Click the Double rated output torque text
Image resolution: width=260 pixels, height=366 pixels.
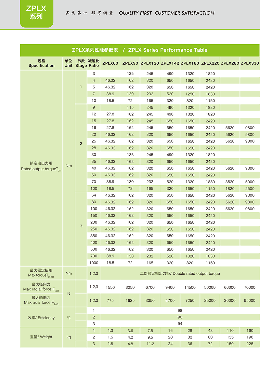click(180, 274)
